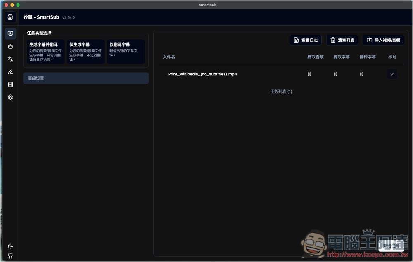Toggle dark mode moon icon
The width and height of the screenshot is (413, 262).
[10, 246]
